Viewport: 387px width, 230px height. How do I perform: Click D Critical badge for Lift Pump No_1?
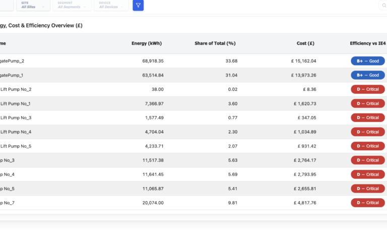click(x=368, y=103)
